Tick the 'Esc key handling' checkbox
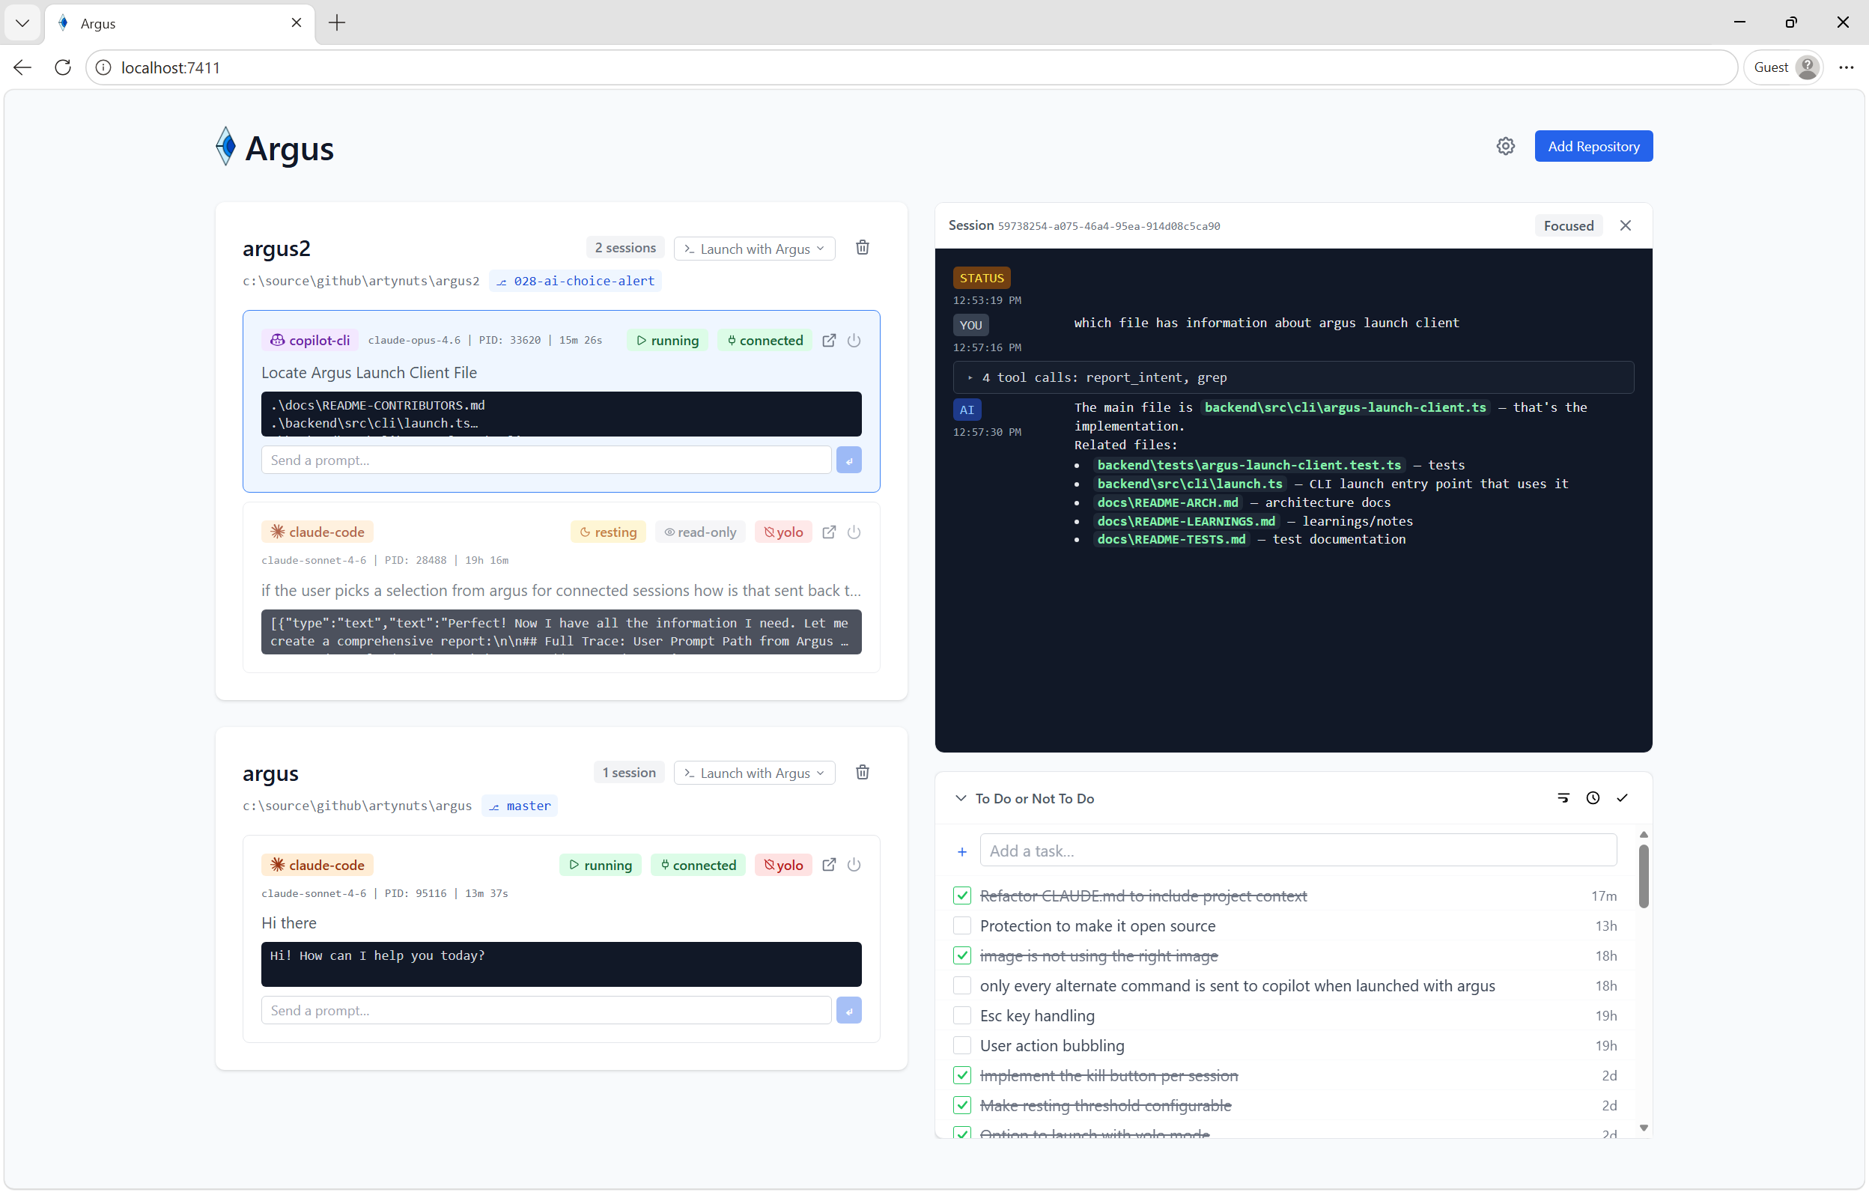 click(961, 1015)
